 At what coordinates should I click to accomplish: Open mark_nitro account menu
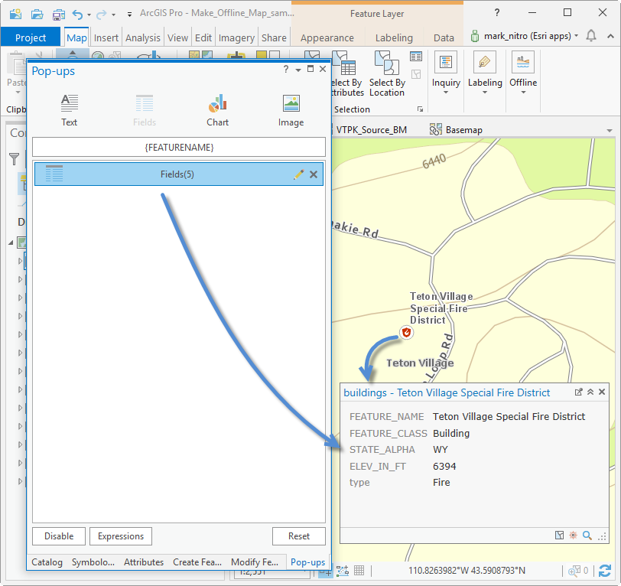[524, 36]
